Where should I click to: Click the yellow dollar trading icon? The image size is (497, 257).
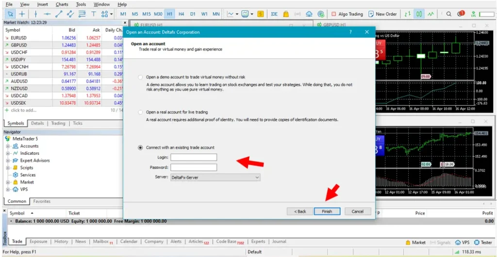pyautogui.click(x=261, y=14)
